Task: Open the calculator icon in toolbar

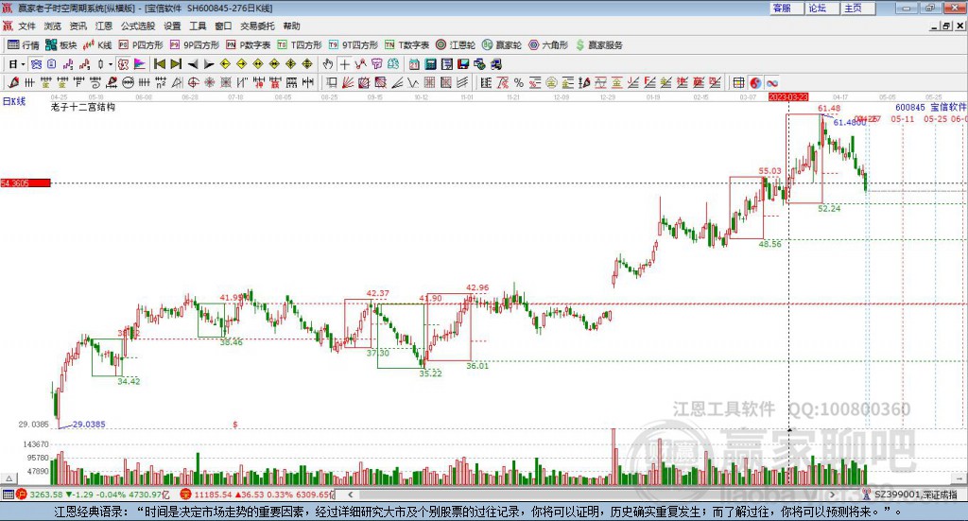Action: point(430,64)
